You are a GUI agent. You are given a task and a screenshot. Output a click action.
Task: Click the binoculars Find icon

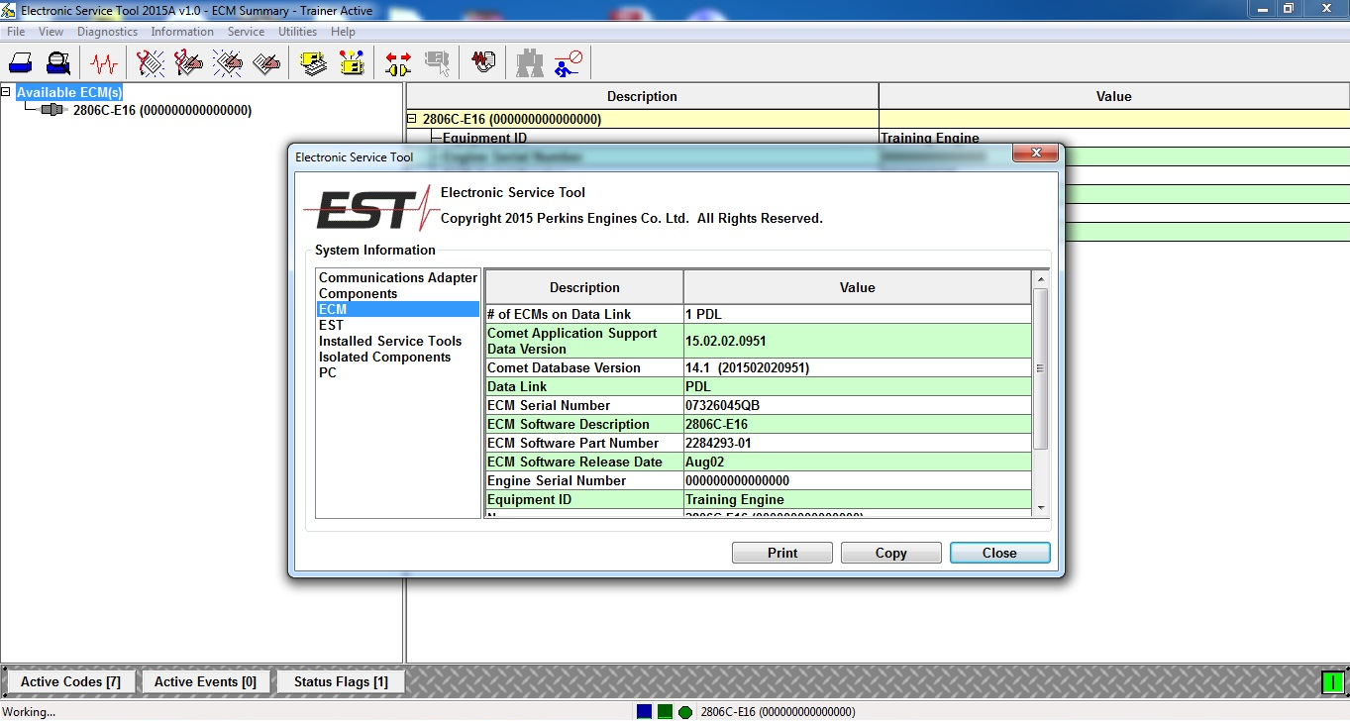(x=530, y=63)
